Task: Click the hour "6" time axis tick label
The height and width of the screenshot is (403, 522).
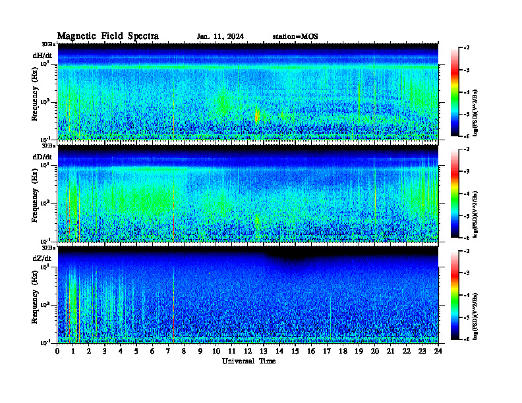Action: point(152,352)
